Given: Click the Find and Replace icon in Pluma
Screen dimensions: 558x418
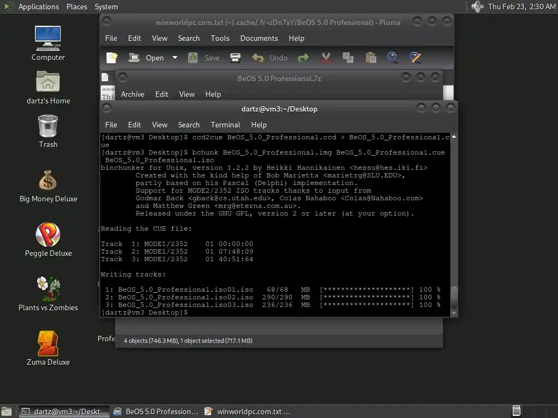Looking at the screenshot, I should click(415, 58).
